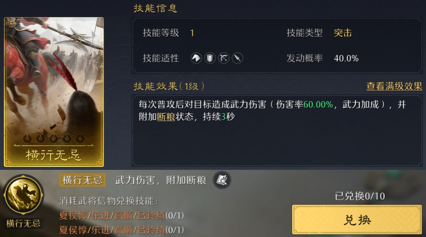Open the 查看满级效果 max level link
The height and width of the screenshot is (237, 426).
[394, 86]
